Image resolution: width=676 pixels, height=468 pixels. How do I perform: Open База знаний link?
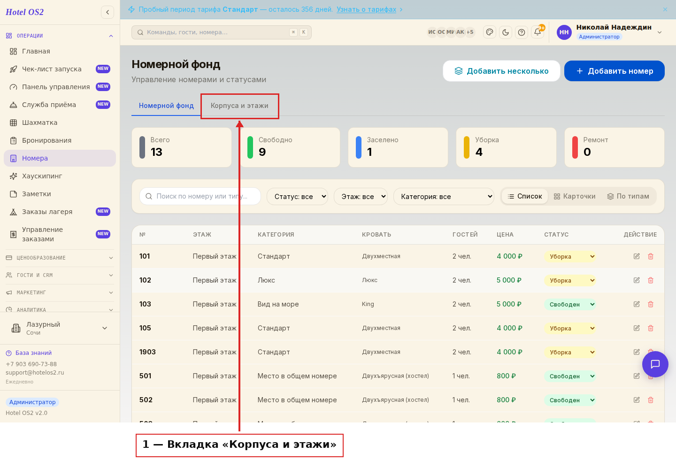click(29, 353)
